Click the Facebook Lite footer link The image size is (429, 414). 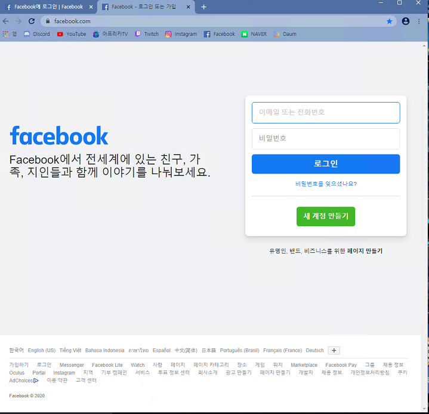pyautogui.click(x=107, y=364)
